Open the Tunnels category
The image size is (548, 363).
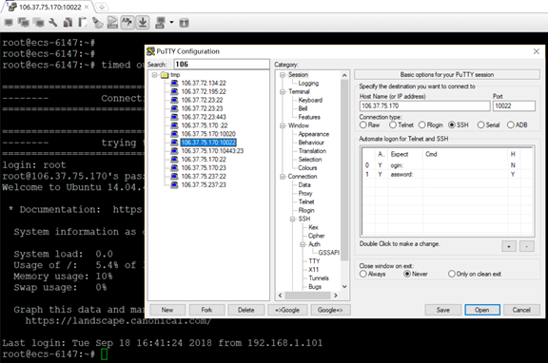[319, 278]
